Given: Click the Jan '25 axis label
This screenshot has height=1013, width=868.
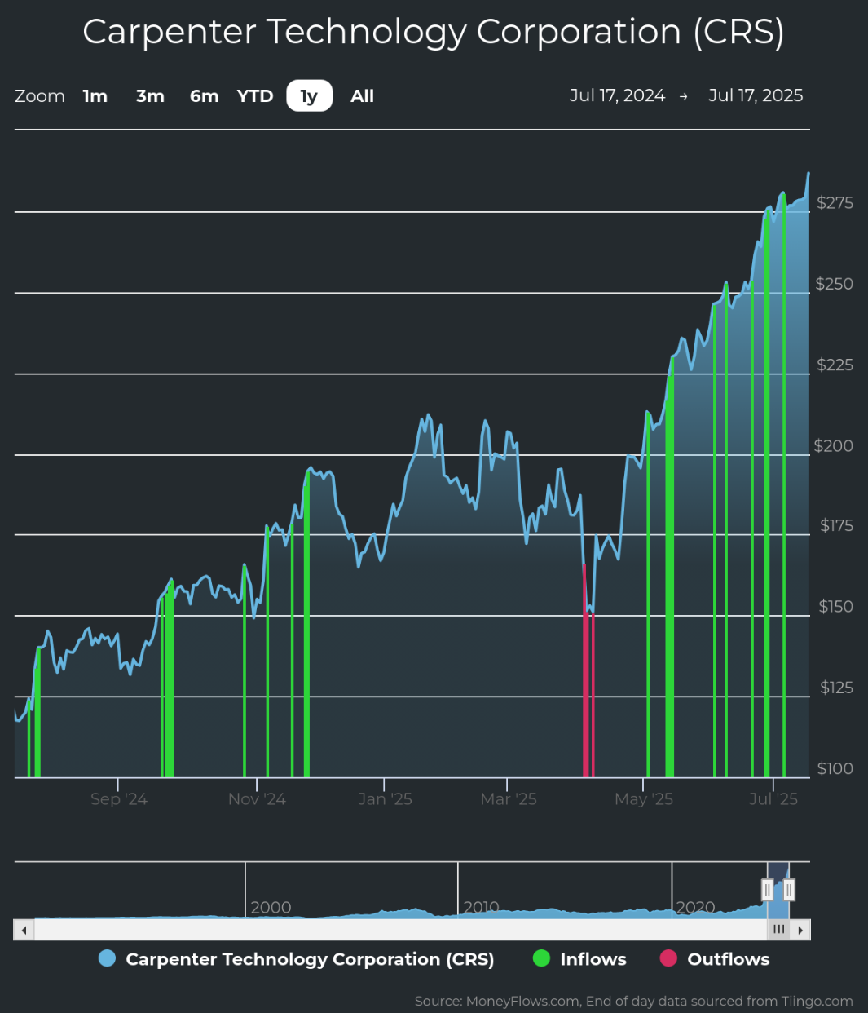Looking at the screenshot, I should coord(385,799).
